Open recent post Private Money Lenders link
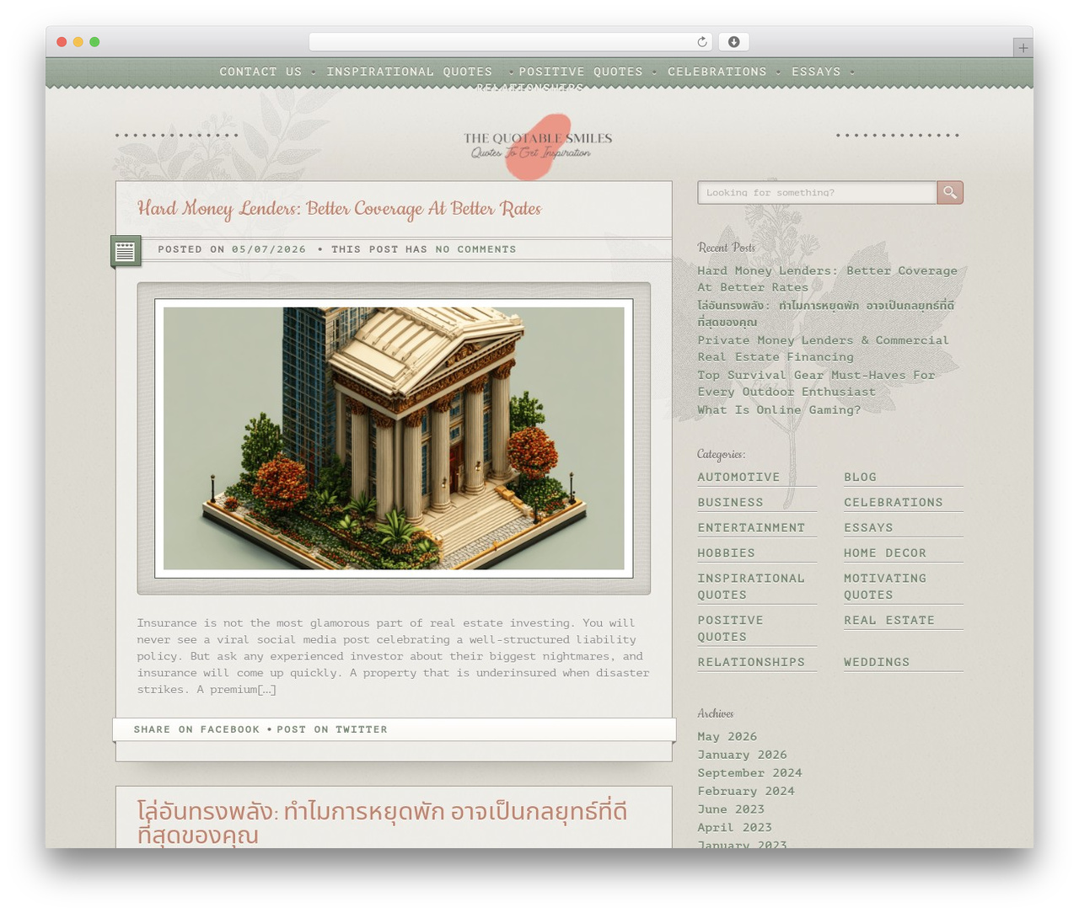Viewport: 1079px width, 913px height. 823,349
